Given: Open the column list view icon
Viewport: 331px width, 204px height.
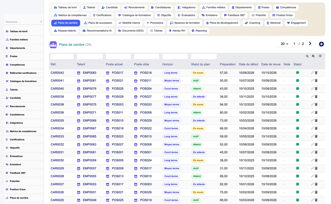Looking at the screenshot, I should click(320, 56).
